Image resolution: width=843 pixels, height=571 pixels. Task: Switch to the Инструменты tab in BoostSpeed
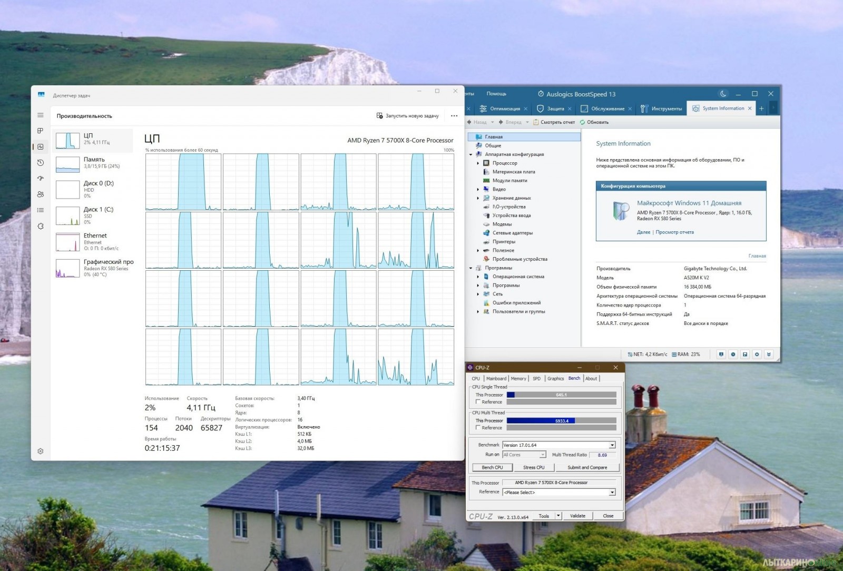coord(662,109)
